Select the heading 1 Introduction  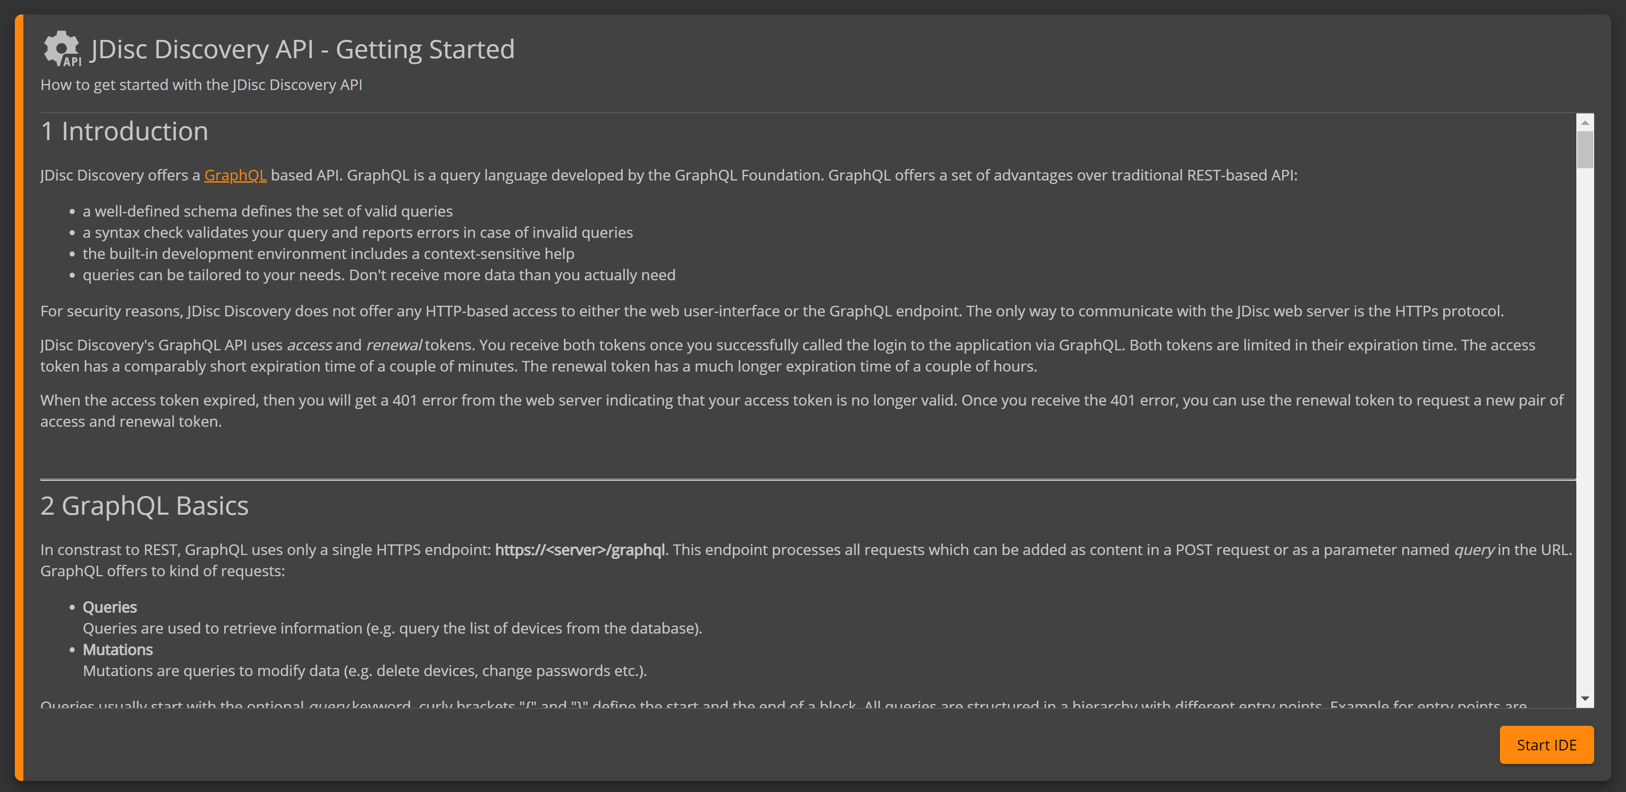(124, 131)
